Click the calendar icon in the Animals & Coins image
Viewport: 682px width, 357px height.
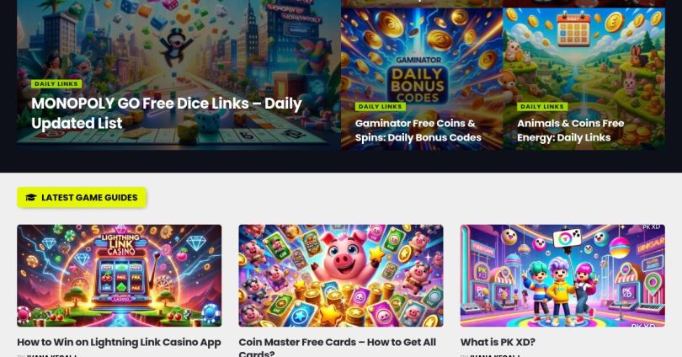click(x=573, y=30)
